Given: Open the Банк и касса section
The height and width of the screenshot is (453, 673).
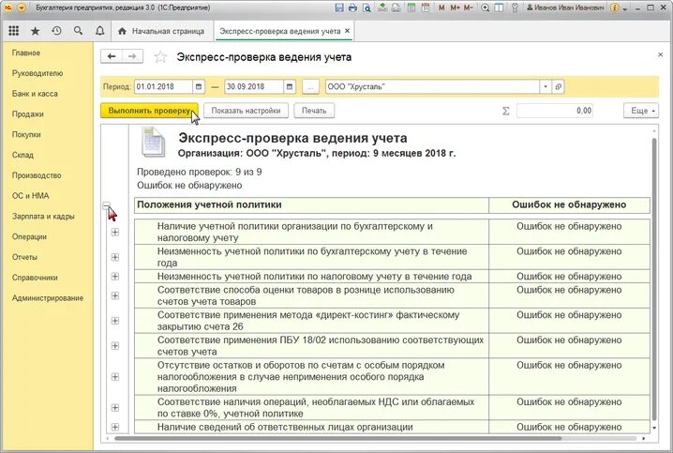Looking at the screenshot, I should click(35, 94).
